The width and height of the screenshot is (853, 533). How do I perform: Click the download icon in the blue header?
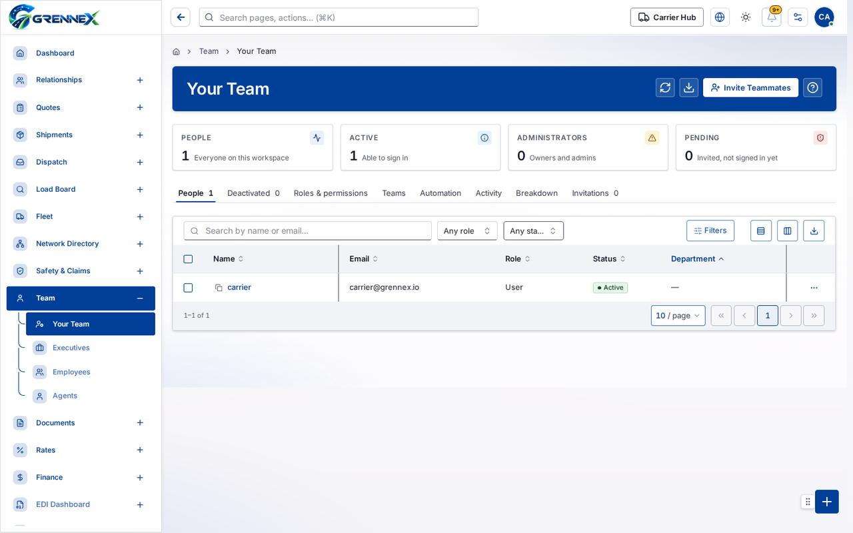click(x=689, y=87)
